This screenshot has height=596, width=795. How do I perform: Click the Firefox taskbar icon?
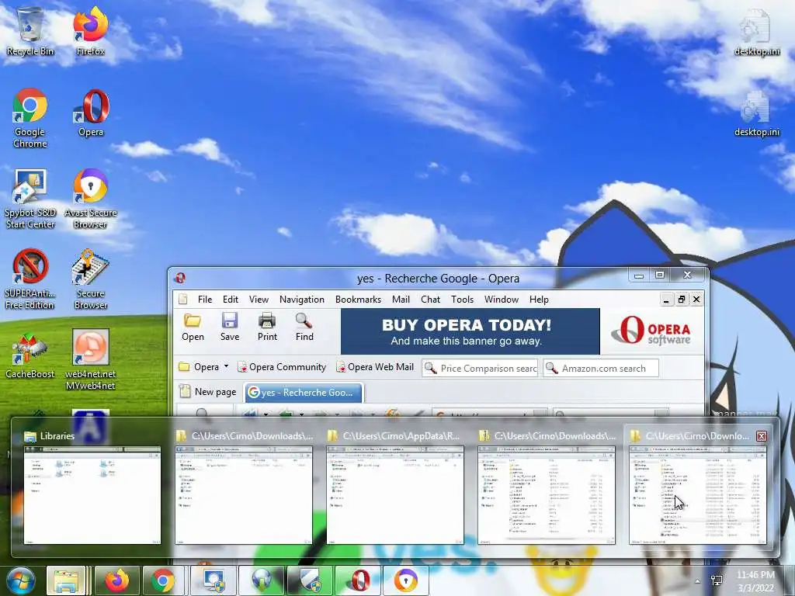click(x=117, y=580)
